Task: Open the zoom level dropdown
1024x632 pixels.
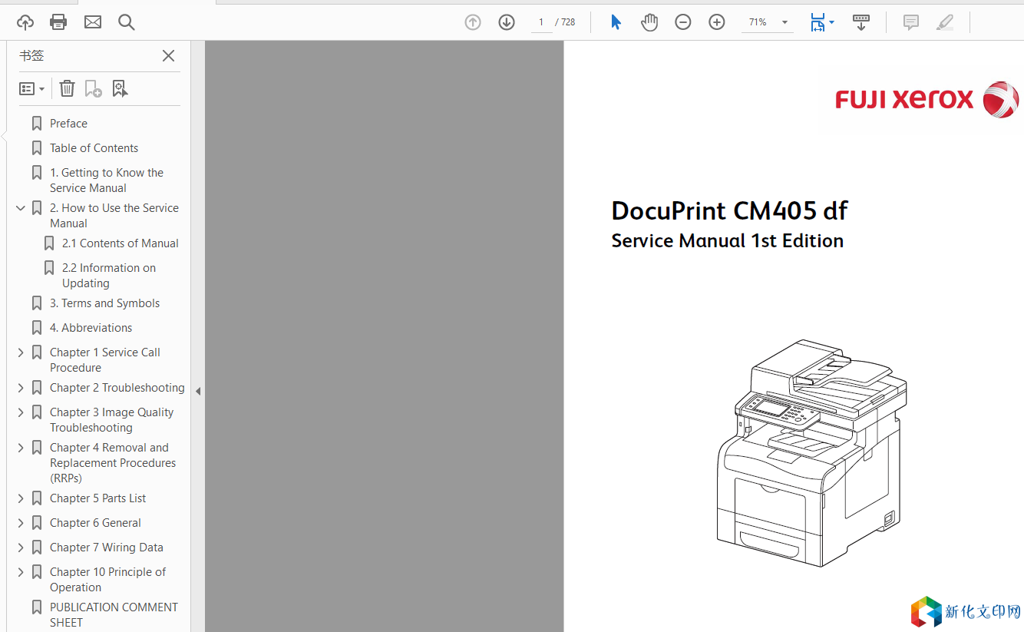Action: click(x=785, y=22)
